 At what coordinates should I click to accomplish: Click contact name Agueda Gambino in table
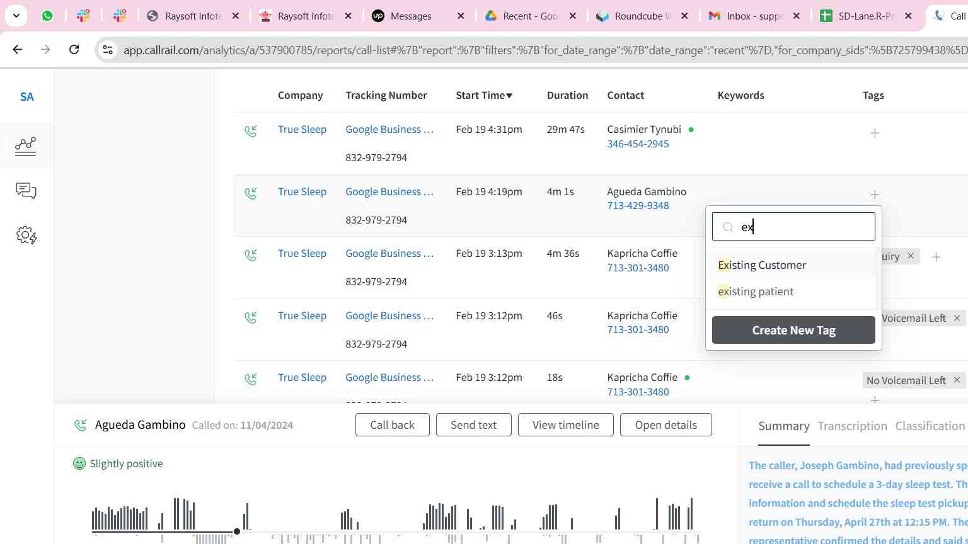coord(647,191)
